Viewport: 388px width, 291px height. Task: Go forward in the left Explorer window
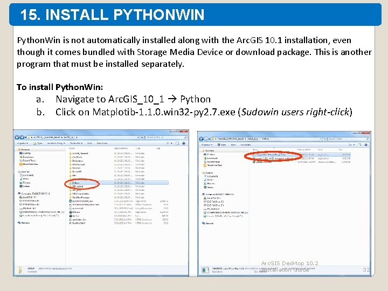[x=22, y=137]
